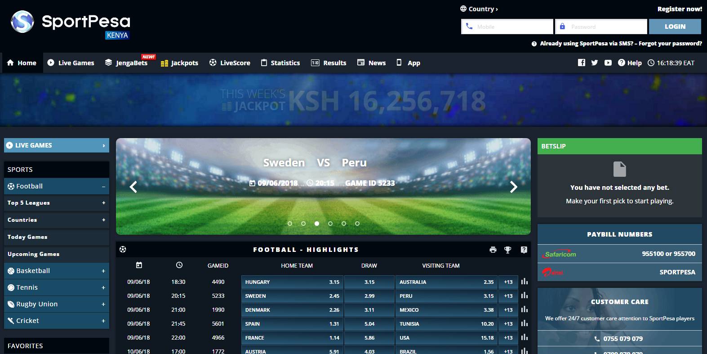Select second banner slide dot
Viewport: 707px width, 354px height.
pyautogui.click(x=303, y=224)
